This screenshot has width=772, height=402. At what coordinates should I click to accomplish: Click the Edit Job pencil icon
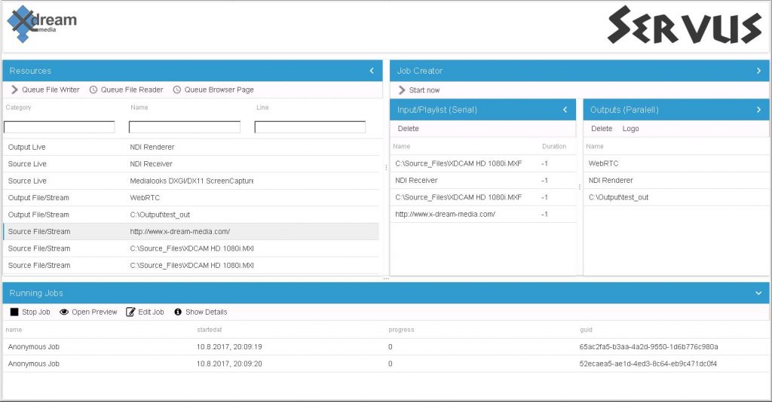tap(130, 312)
